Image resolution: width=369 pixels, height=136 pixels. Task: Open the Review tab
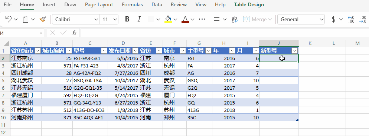pyautogui.click(x=179, y=4)
